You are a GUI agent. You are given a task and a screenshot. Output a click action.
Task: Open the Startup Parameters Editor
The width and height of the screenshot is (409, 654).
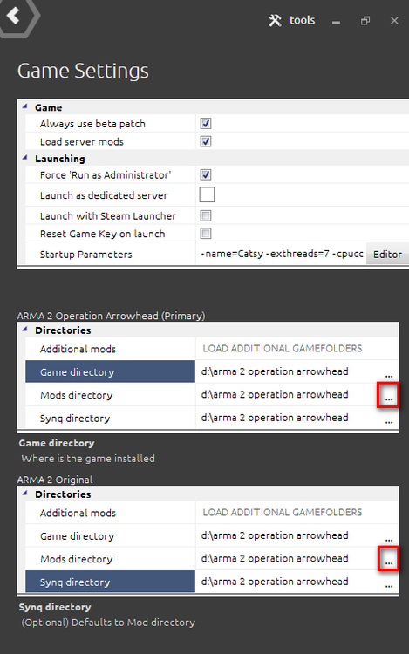(x=387, y=255)
